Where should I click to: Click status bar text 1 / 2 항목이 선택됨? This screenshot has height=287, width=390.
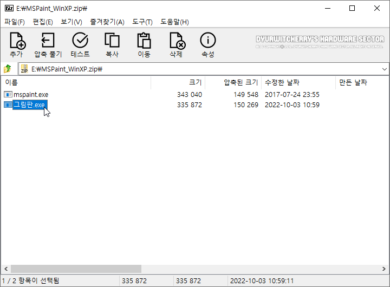[30, 281]
